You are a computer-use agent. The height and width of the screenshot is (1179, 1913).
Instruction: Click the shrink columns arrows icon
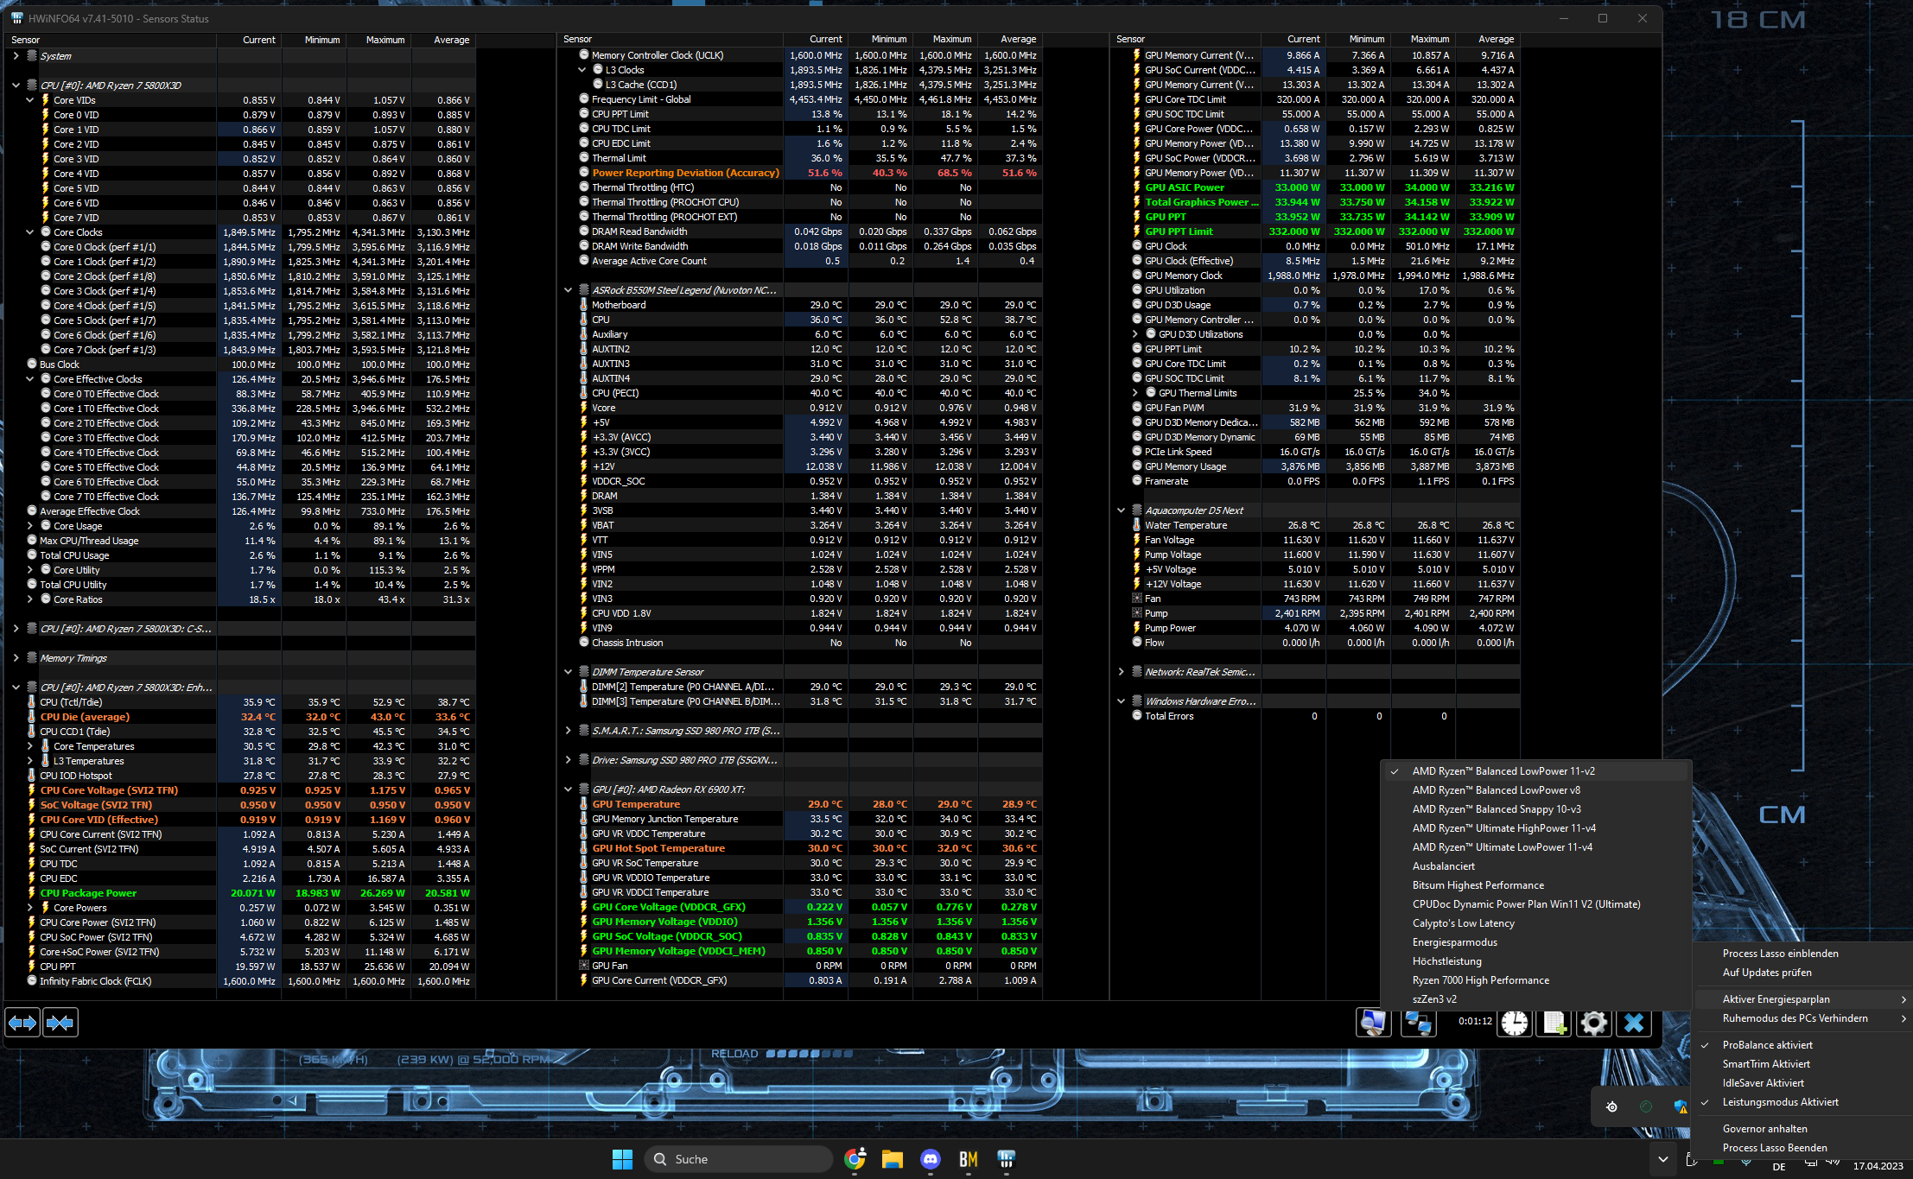60,1023
